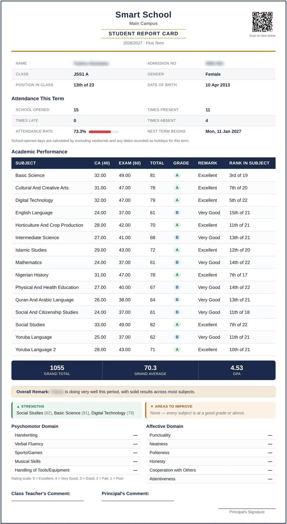Click the 'Attentiveness' row
287x524 pixels.
(x=211, y=479)
